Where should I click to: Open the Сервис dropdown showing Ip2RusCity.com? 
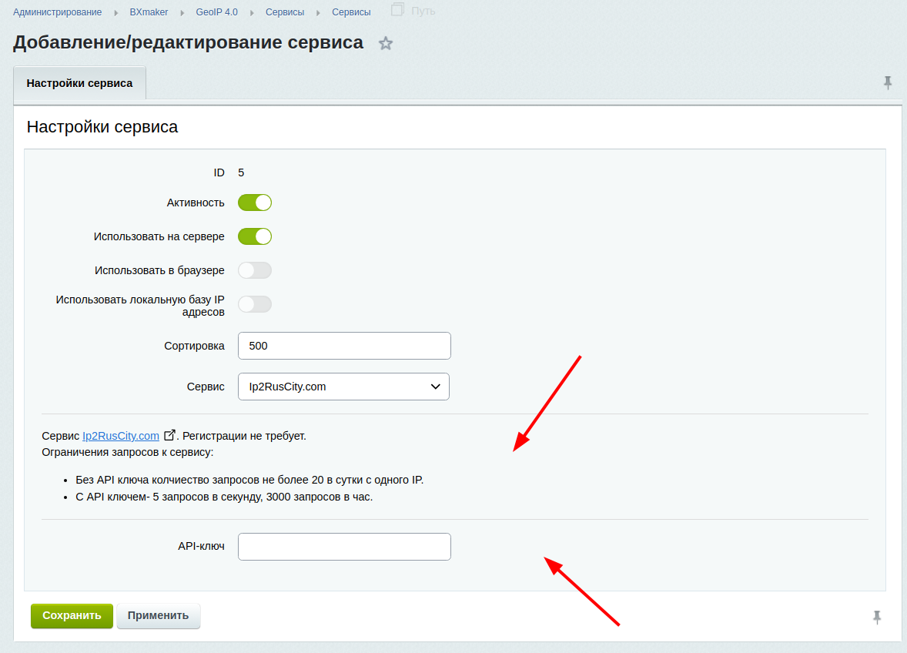(x=343, y=387)
